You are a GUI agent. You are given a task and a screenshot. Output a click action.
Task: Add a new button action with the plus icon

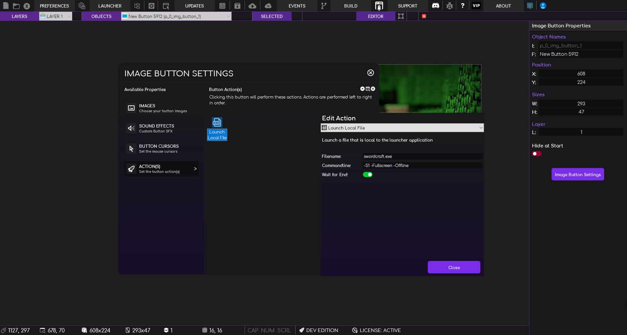tap(362, 88)
